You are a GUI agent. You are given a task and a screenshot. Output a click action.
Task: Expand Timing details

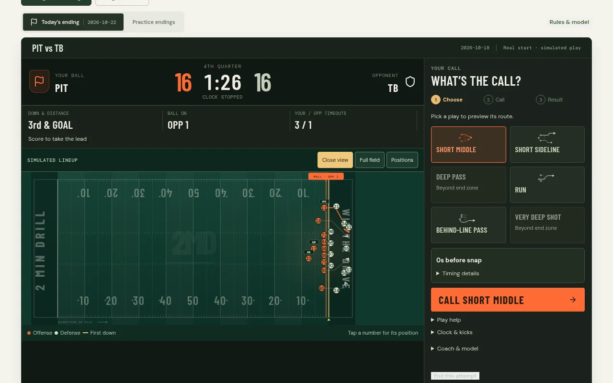click(x=458, y=273)
